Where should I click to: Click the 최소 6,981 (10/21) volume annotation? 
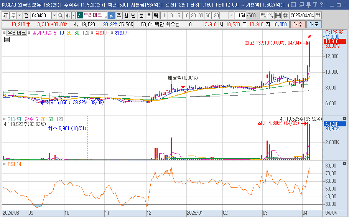pyautogui.click(x=67, y=129)
